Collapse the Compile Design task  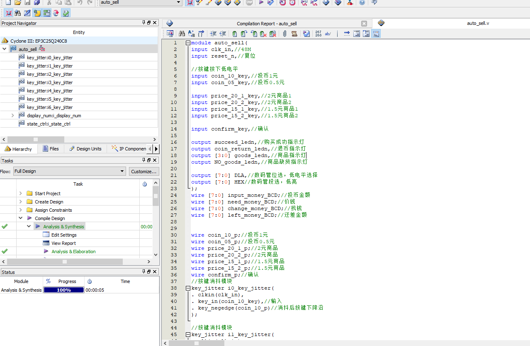(x=21, y=218)
